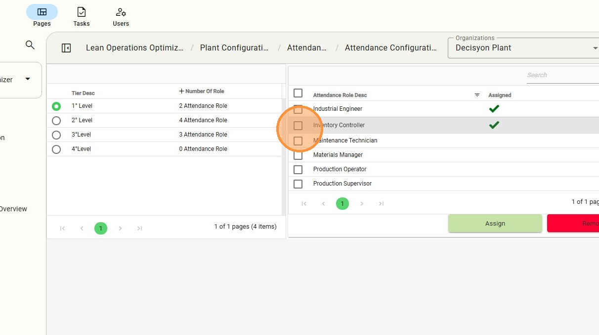599x335 pixels.
Task: Click the search magnifier icon
Action: pos(30,45)
